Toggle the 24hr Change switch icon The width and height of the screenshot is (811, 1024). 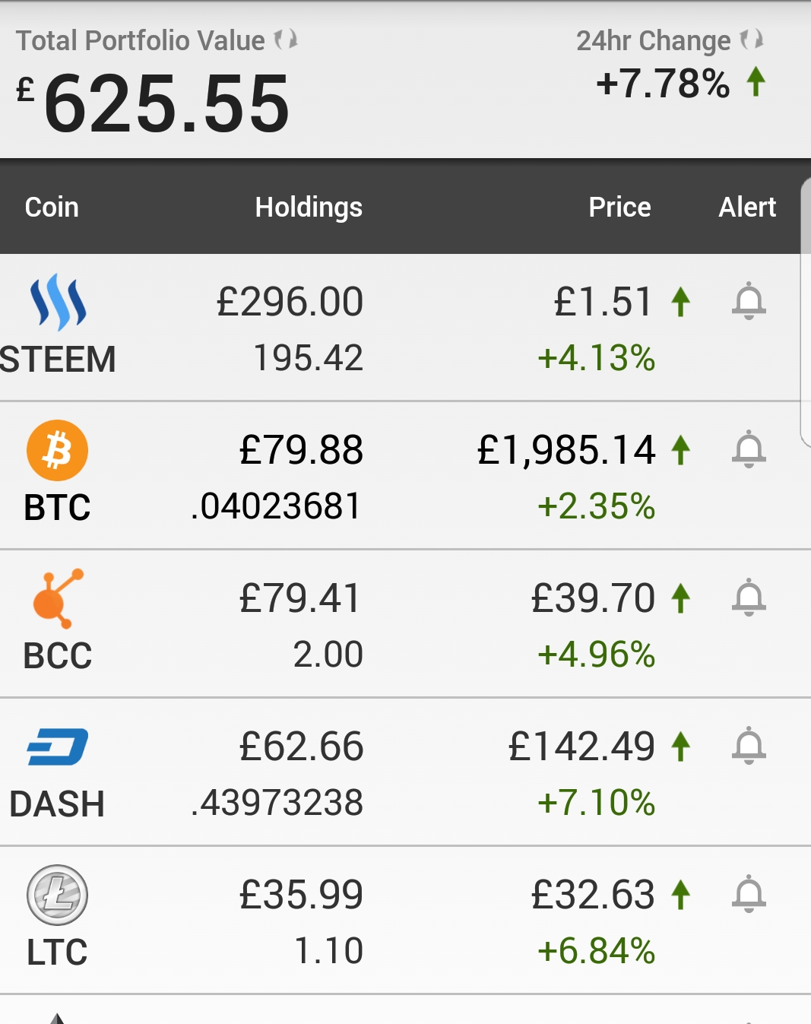(x=752, y=39)
